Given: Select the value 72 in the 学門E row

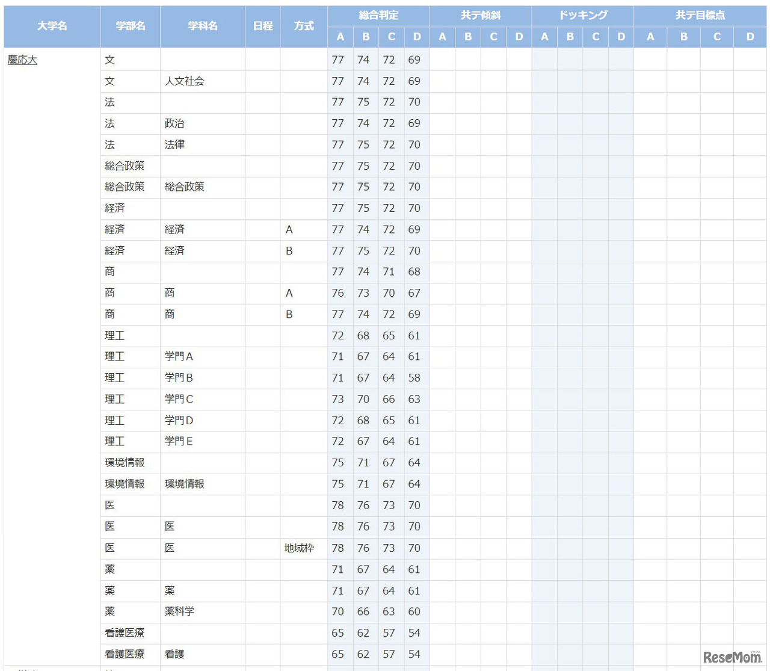Looking at the screenshot, I should coord(338,442).
